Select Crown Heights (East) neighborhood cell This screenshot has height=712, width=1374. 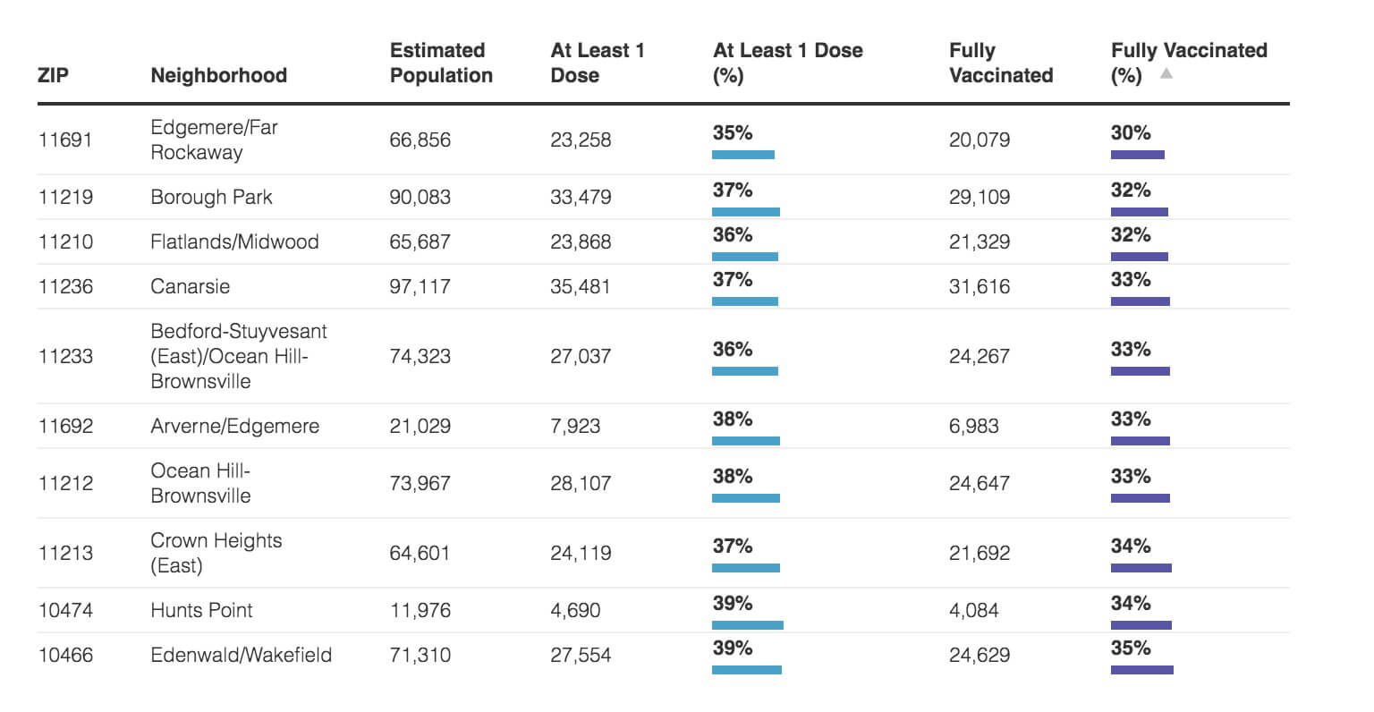coord(216,553)
